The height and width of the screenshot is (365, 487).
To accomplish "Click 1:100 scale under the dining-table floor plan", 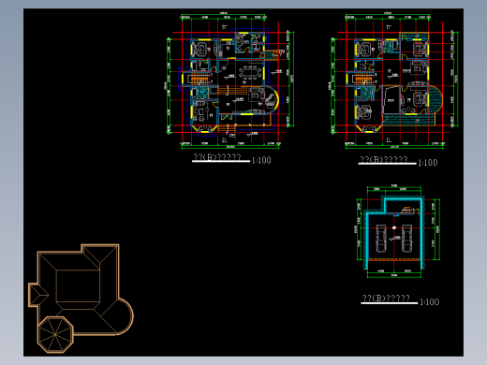I will 261,160.
